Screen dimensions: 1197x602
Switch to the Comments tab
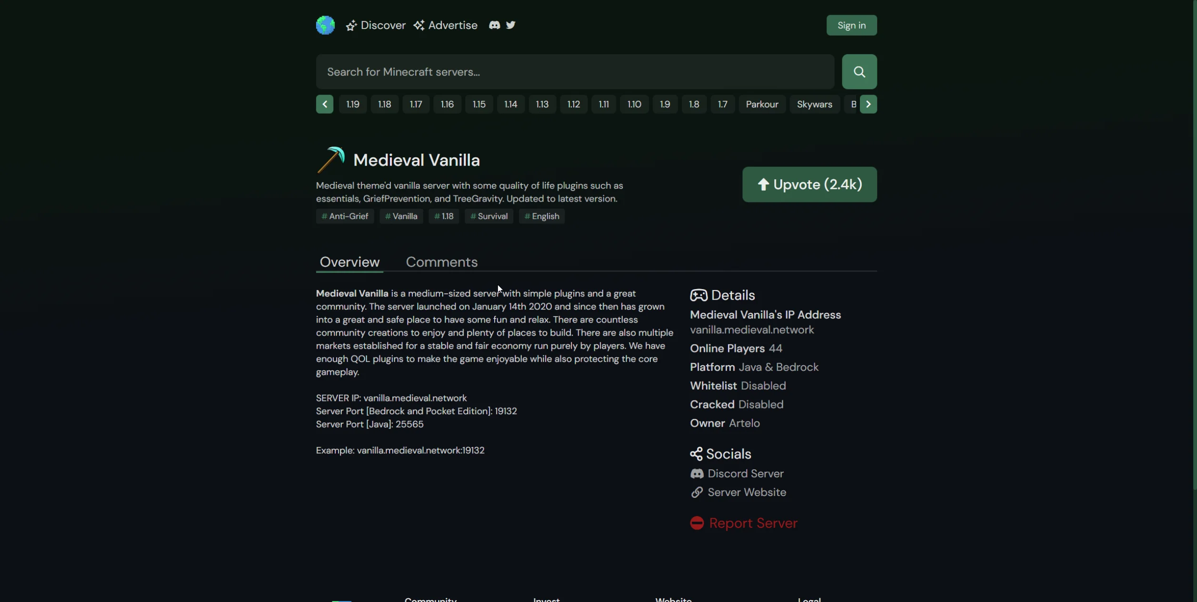click(x=441, y=262)
